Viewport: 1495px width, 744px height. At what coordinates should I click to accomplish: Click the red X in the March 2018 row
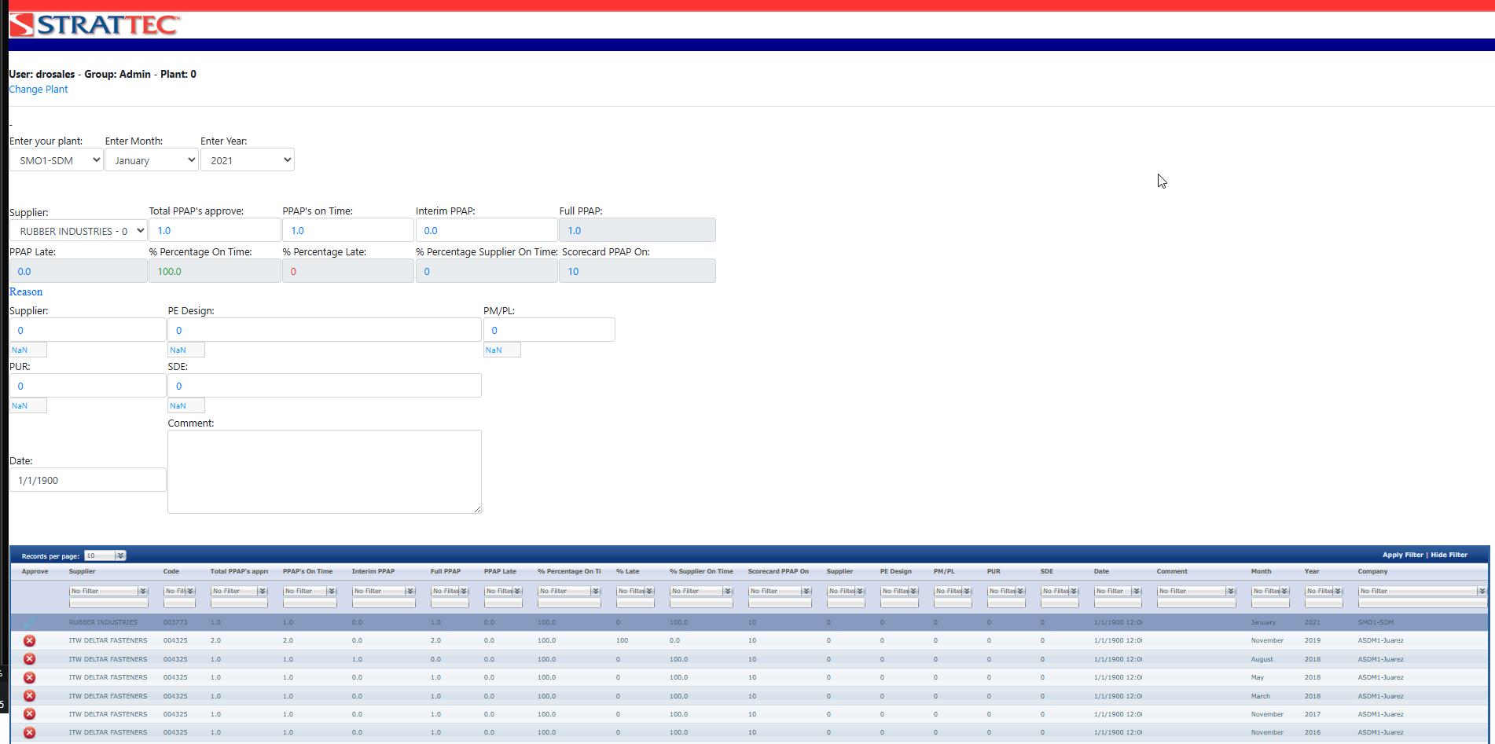[30, 696]
